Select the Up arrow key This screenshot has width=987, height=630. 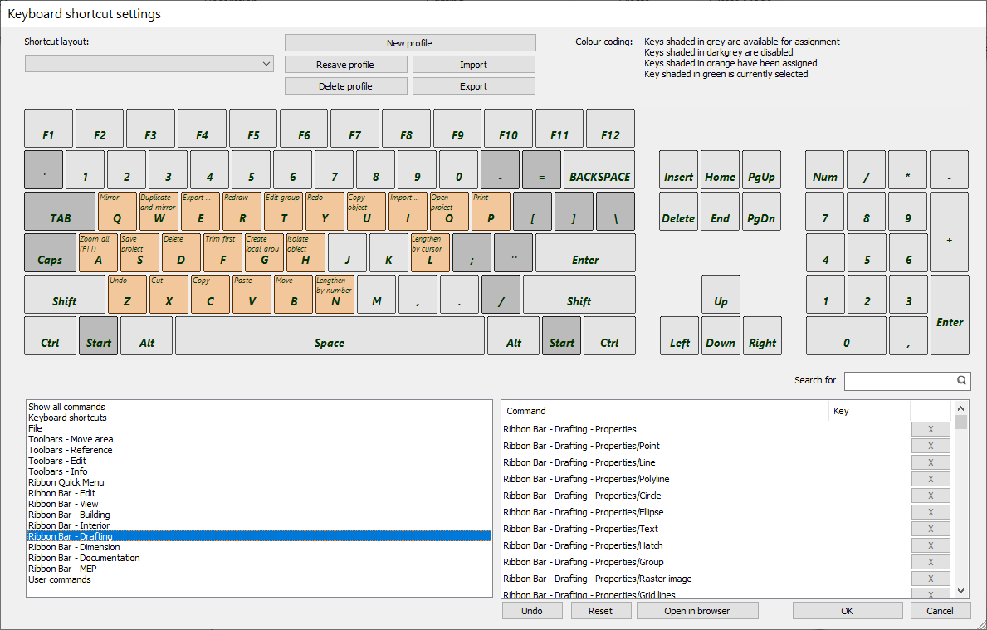721,294
